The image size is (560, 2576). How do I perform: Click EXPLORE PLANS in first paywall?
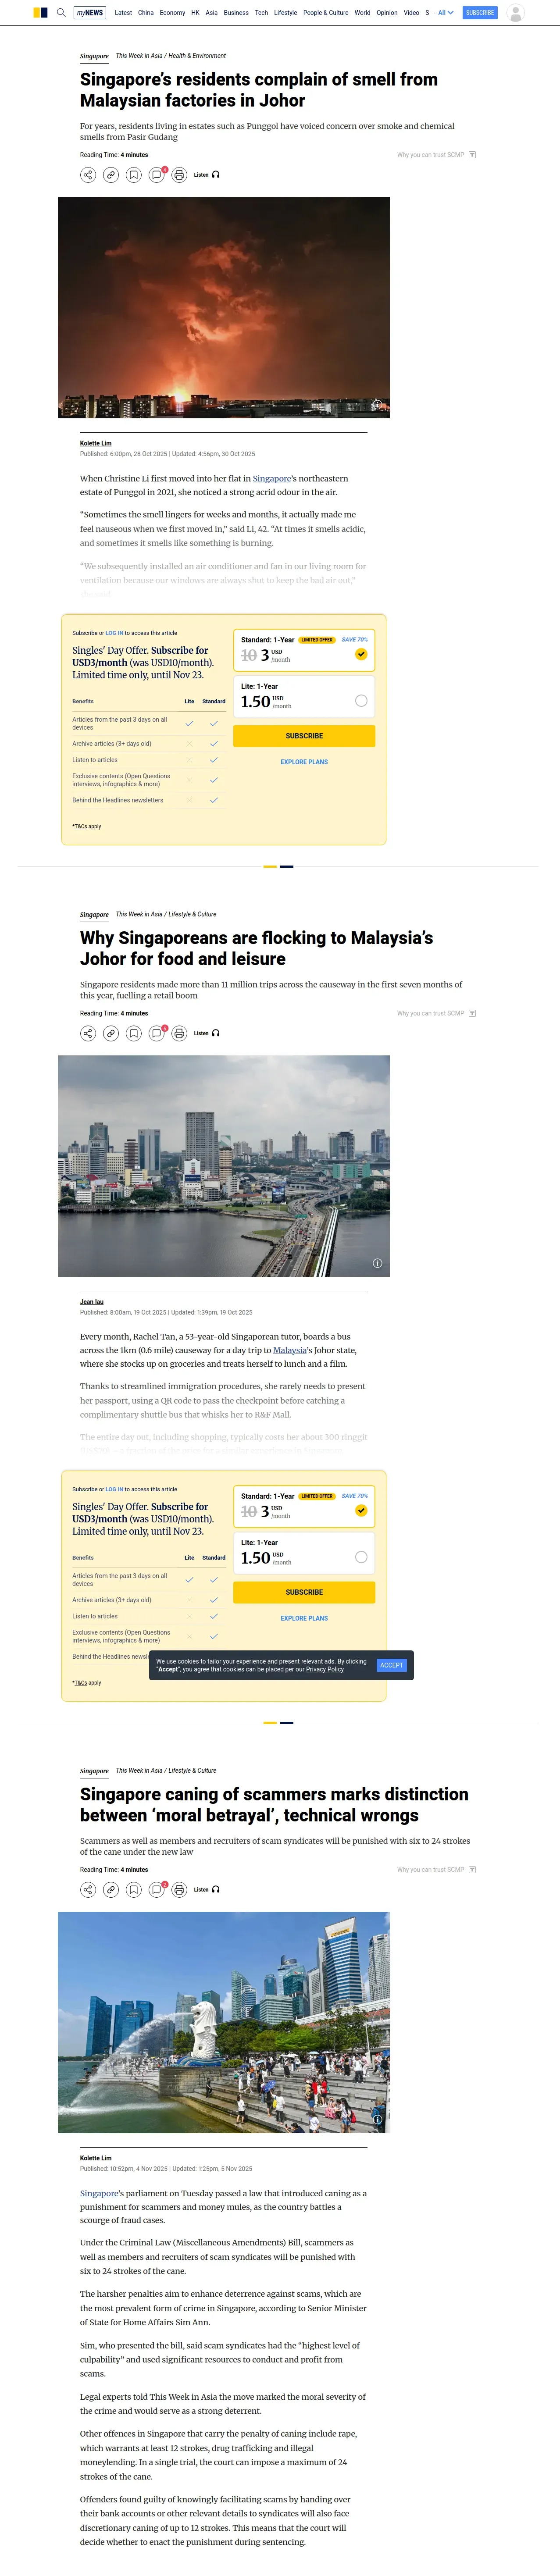point(304,762)
